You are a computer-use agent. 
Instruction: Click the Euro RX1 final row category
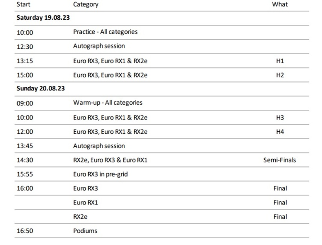click(86, 203)
